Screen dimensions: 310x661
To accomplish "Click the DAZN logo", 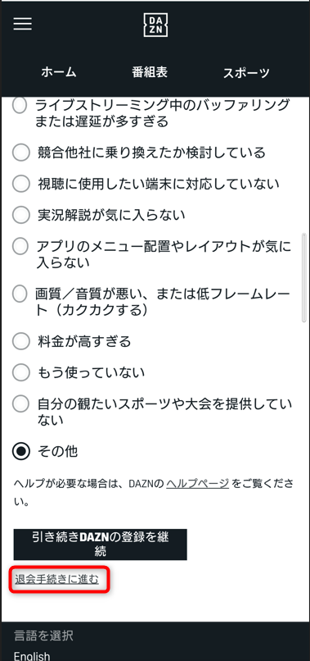I will [x=155, y=25].
